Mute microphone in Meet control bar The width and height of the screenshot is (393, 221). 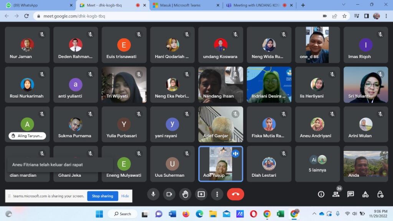[x=153, y=194]
